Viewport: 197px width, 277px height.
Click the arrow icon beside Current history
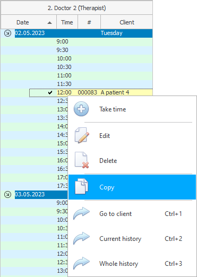tap(81, 238)
